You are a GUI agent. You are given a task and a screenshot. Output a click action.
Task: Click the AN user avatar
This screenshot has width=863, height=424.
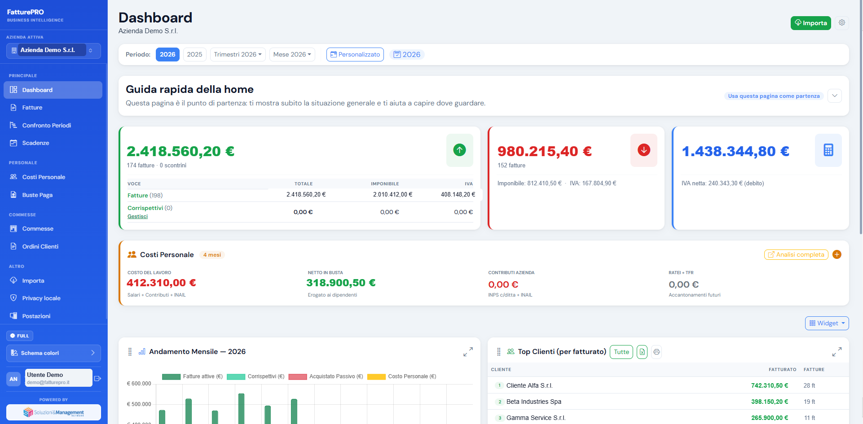click(x=13, y=379)
